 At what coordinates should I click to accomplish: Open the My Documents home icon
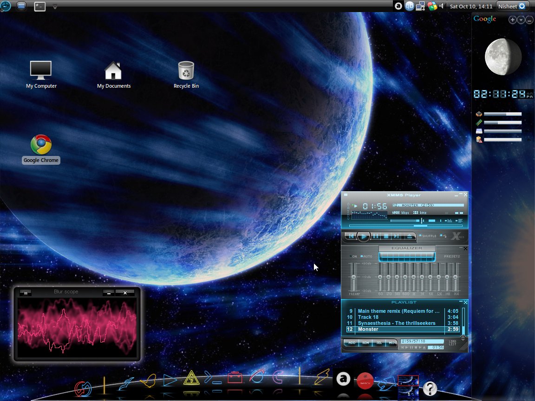pos(113,75)
